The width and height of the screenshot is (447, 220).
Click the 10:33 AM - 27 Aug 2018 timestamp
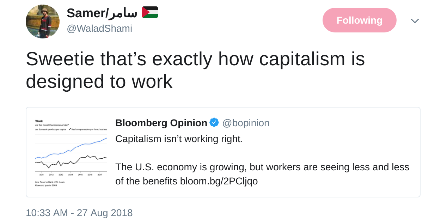pos(79,213)
